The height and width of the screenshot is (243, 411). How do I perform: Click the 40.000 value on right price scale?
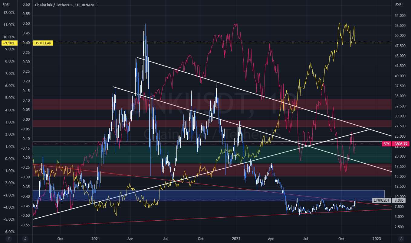coord(400,76)
